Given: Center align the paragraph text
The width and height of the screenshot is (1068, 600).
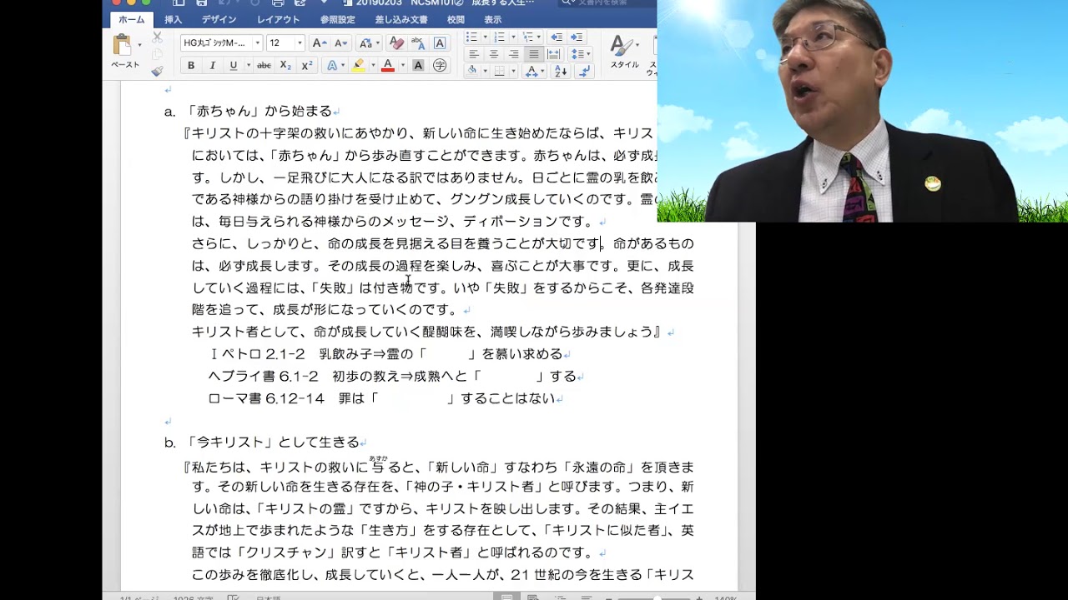Looking at the screenshot, I should pos(493,54).
